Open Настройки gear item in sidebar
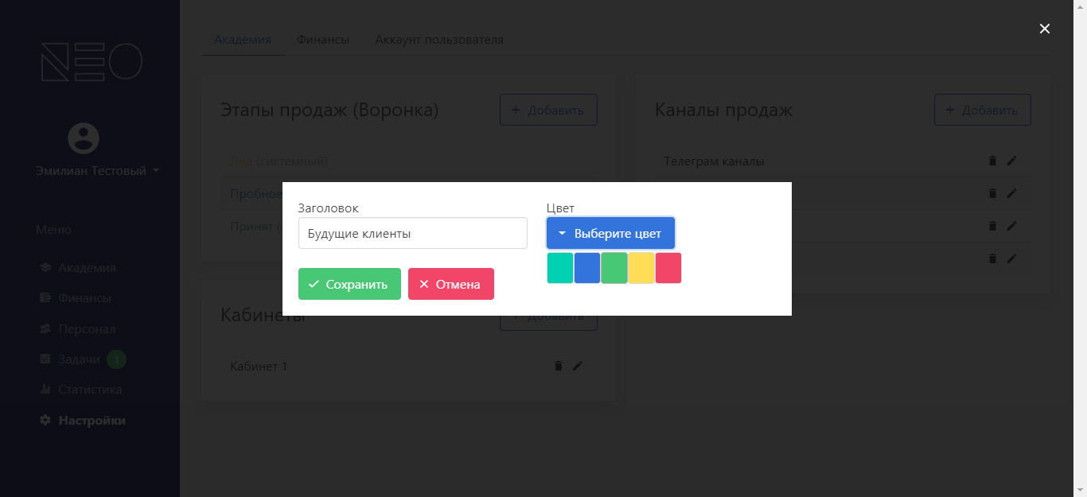 (x=83, y=421)
